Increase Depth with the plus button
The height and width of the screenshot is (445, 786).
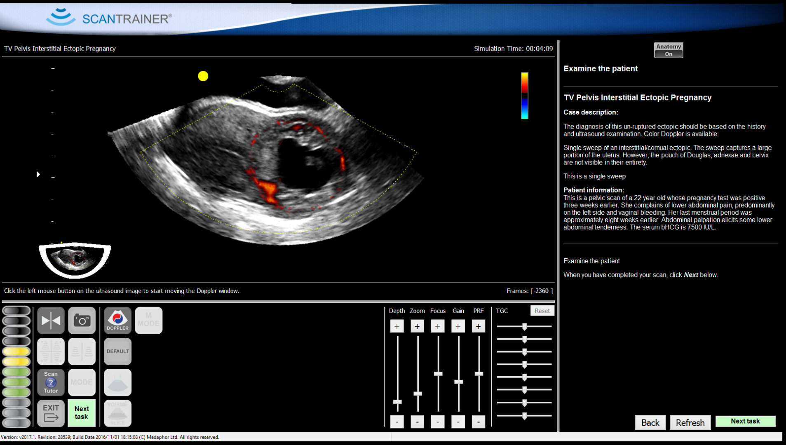pos(397,326)
